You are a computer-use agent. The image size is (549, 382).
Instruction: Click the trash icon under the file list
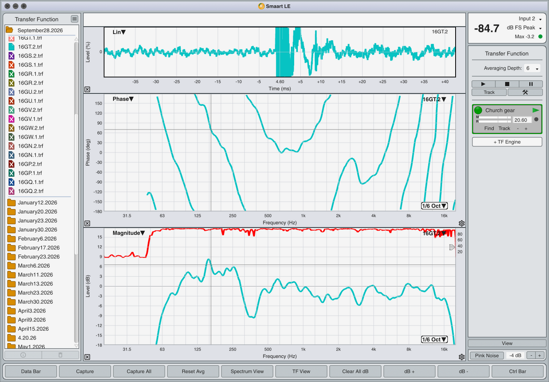[60, 355]
